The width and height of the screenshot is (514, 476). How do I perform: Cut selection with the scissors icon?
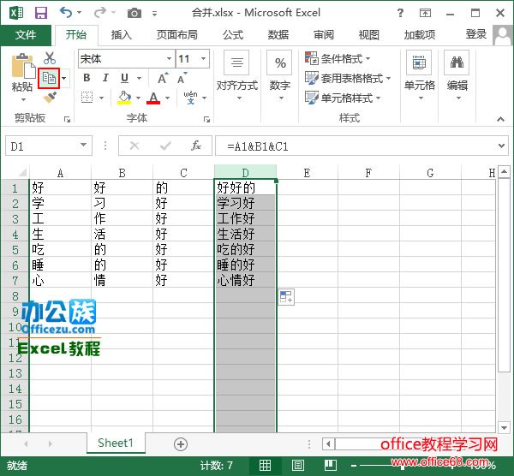click(x=49, y=58)
